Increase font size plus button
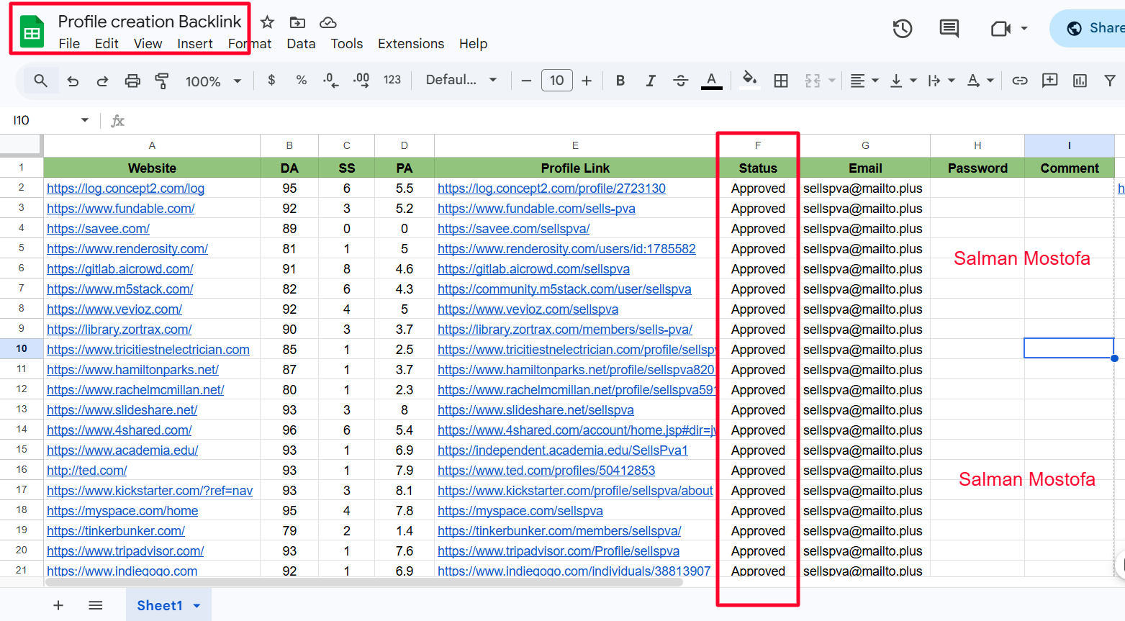The width and height of the screenshot is (1125, 621). tap(587, 81)
